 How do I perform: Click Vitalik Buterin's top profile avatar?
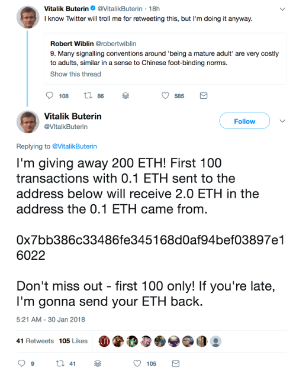[x=28, y=17]
